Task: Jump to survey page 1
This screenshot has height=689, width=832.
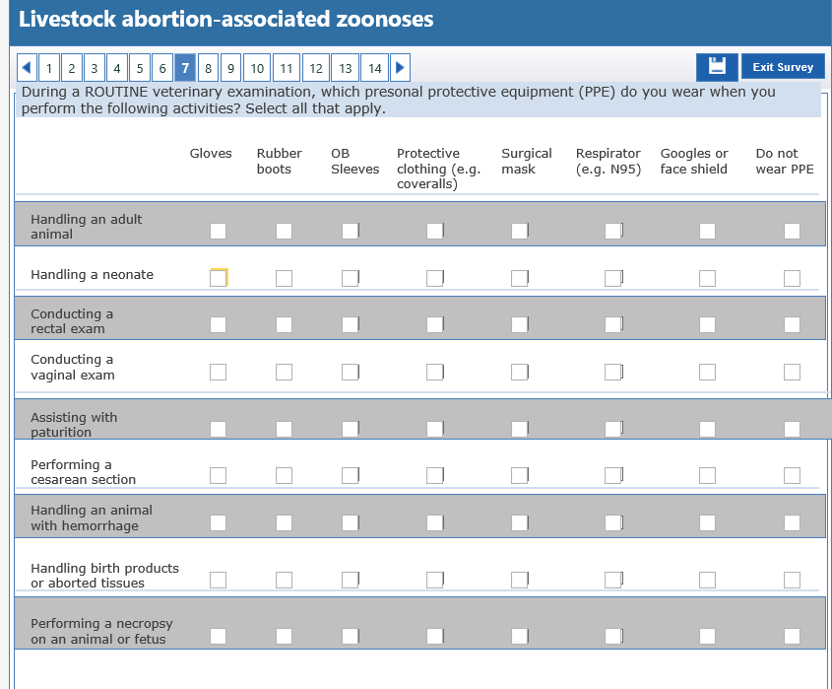Action: pos(49,68)
